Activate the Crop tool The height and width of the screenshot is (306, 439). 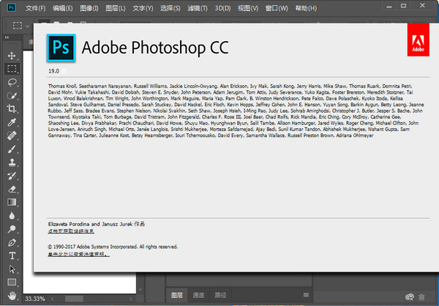[12, 108]
